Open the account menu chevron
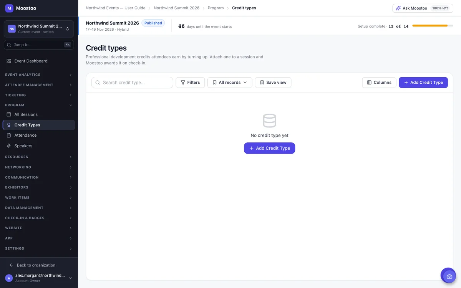461x288 pixels. pyautogui.click(x=70, y=278)
